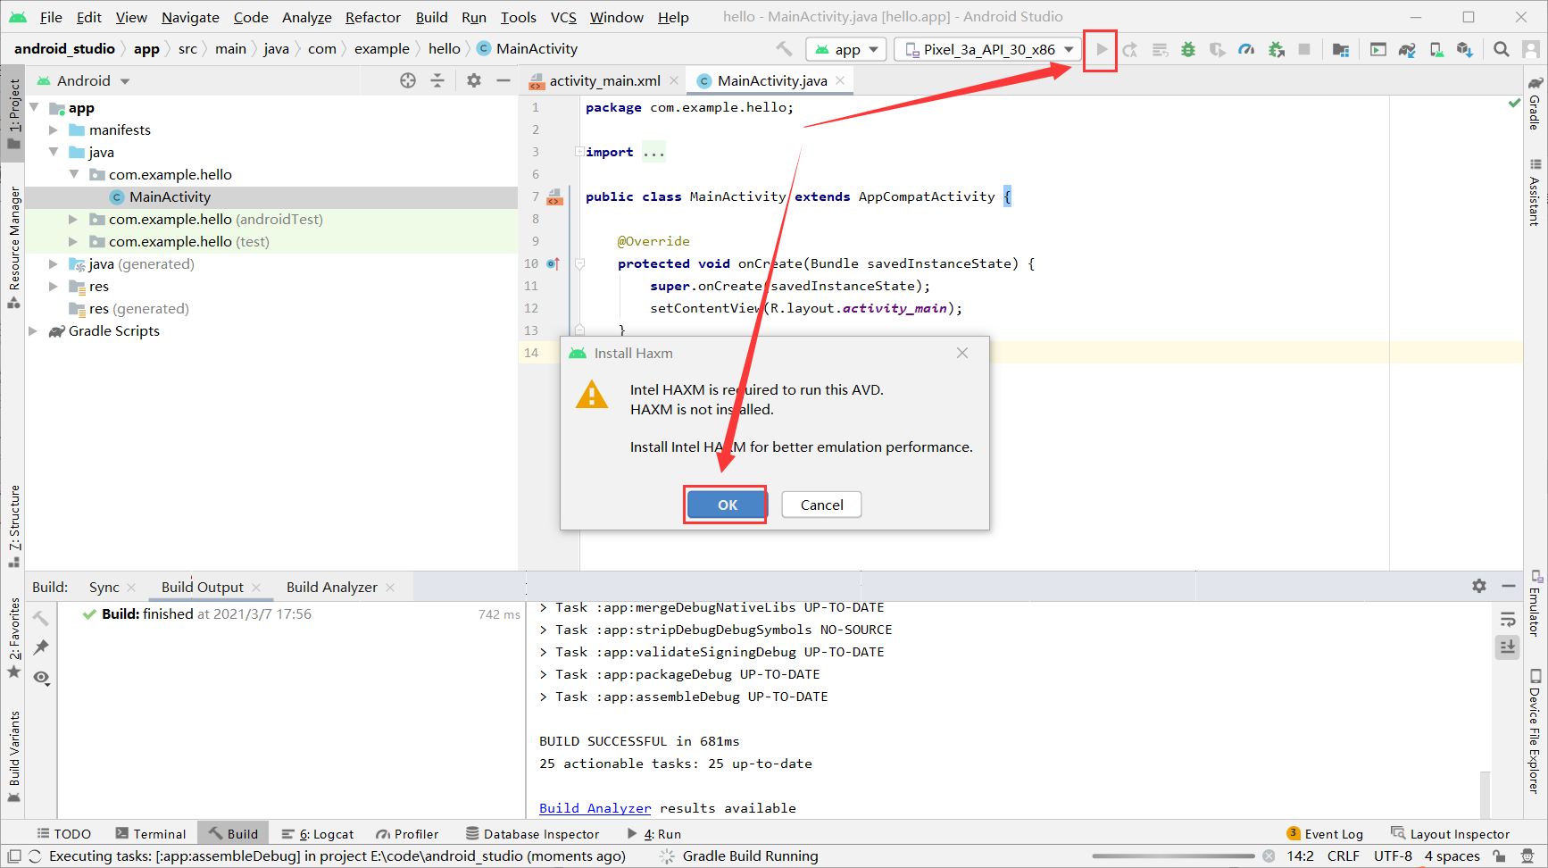Open the Run Anything icon in the toolbar
This screenshot has width=1548, height=868.
coord(1378,49)
